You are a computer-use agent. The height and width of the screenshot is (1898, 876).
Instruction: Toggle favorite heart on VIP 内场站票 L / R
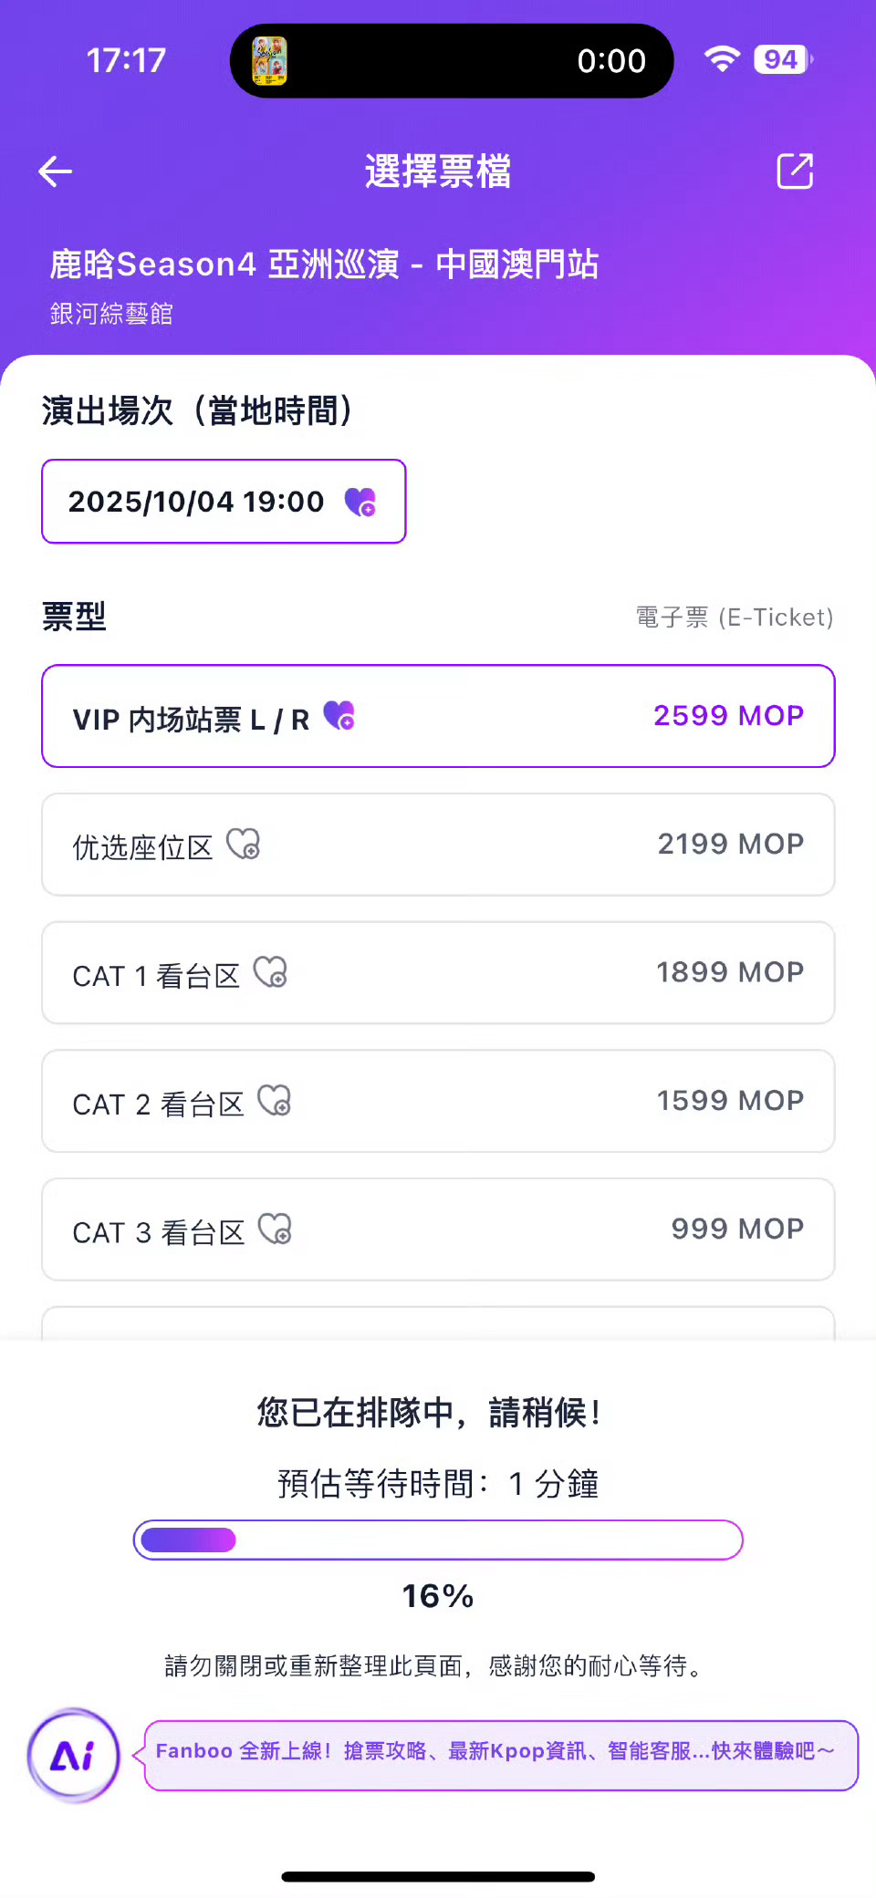(339, 716)
